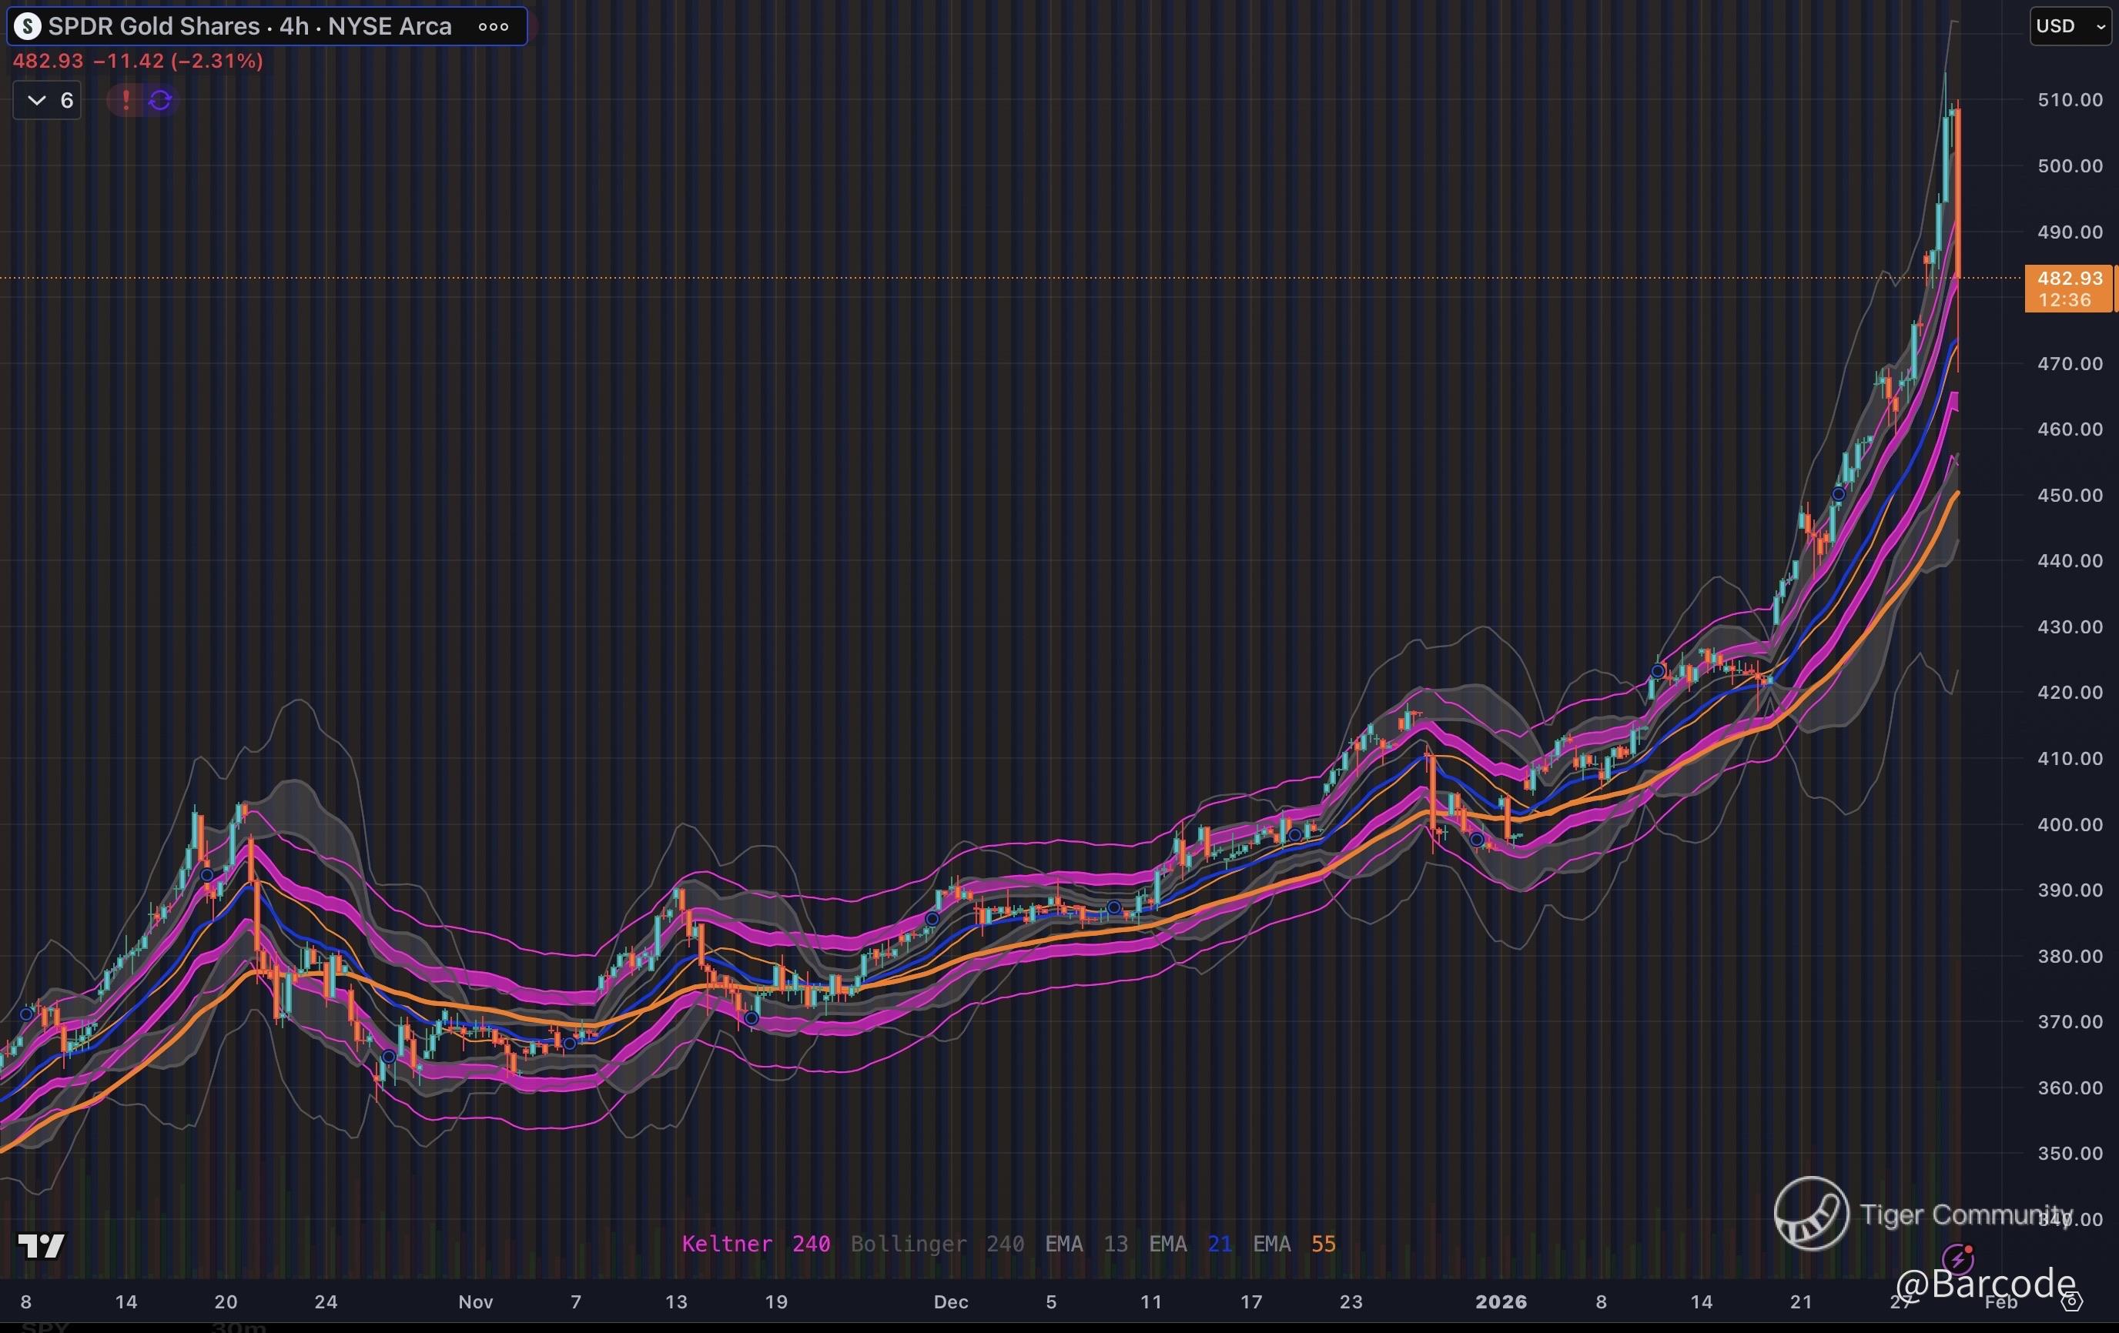Screen dimensions: 2119x1333
Task: Click the 2026 label on time axis
Action: coord(1501,1301)
